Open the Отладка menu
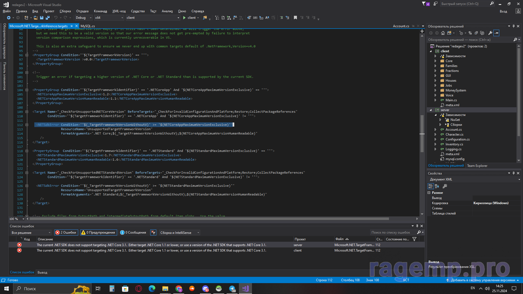This screenshot has height=294, width=523. tap(82, 11)
